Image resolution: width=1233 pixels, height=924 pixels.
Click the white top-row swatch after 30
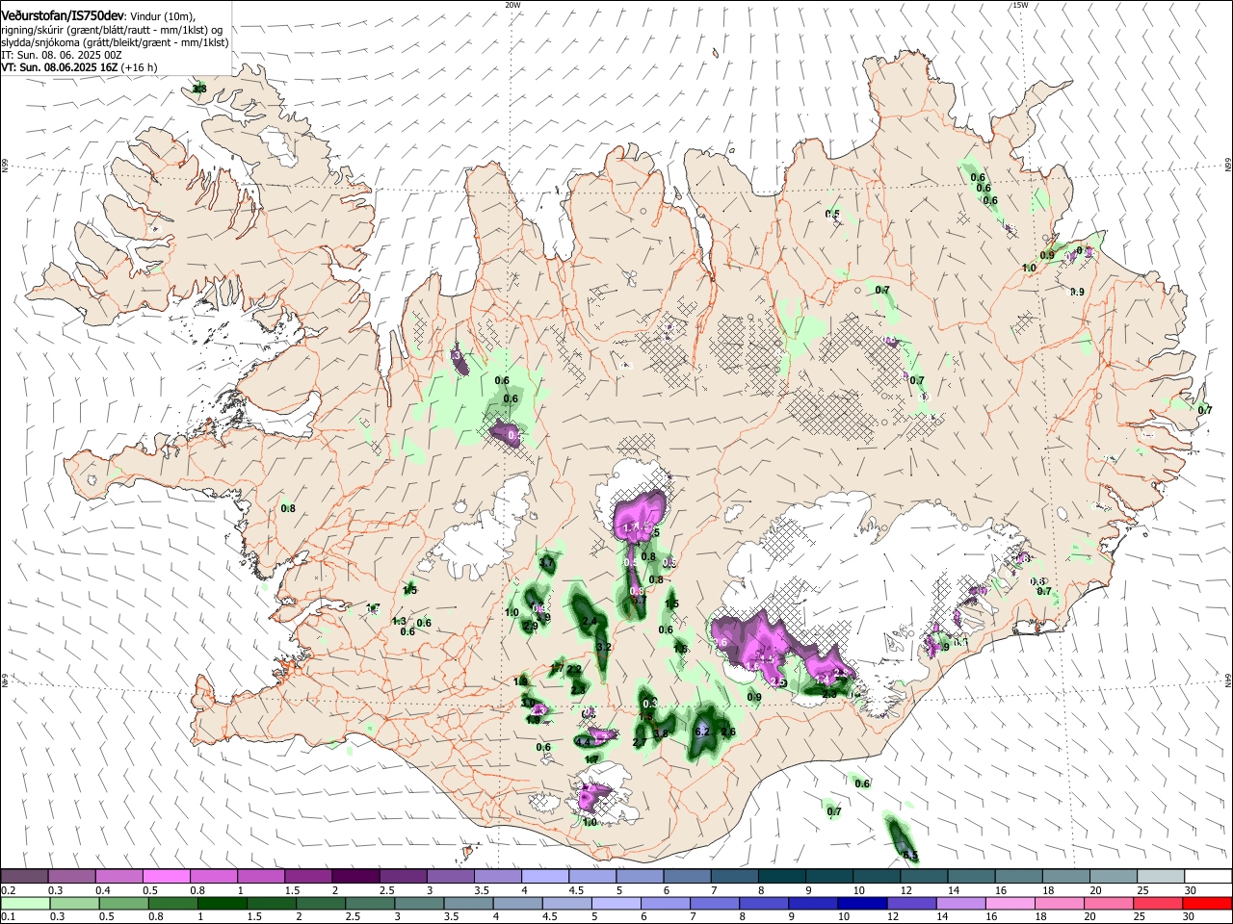(x=1208, y=877)
